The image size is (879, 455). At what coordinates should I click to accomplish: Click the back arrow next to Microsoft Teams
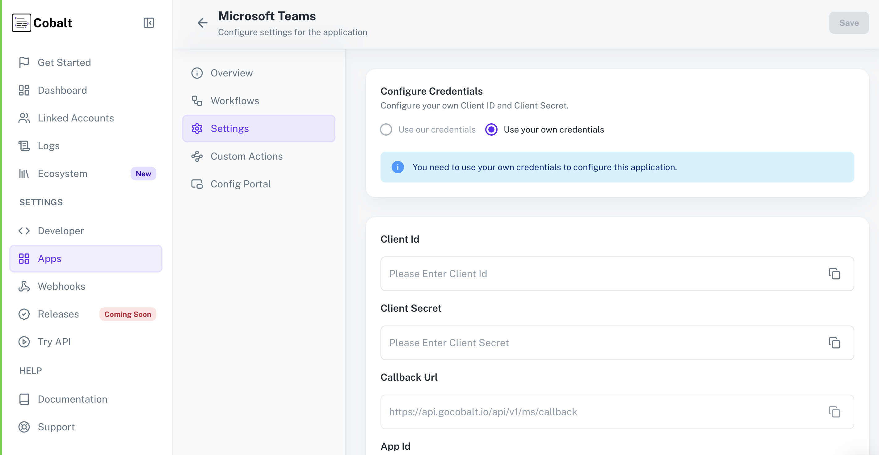tap(202, 23)
